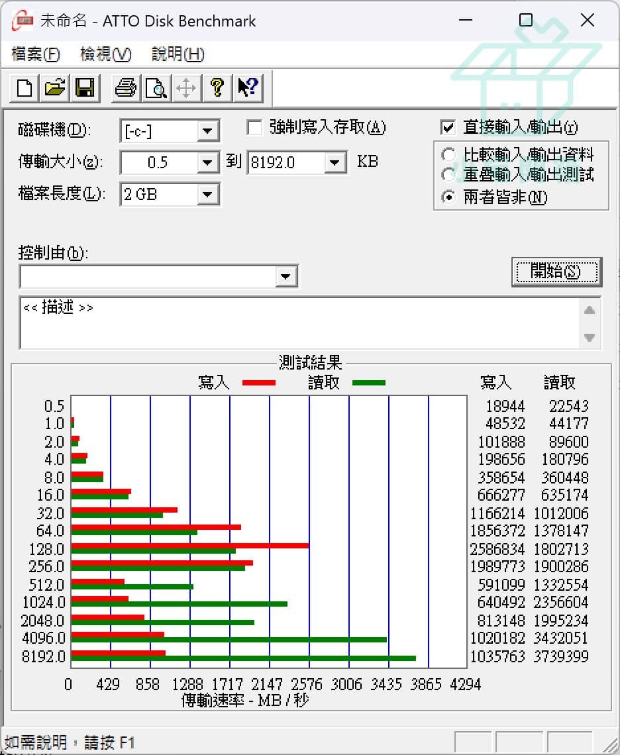Viewport: 620px width, 755px height.
Task: Open About via yellow question mark icon
Action: [x=217, y=88]
